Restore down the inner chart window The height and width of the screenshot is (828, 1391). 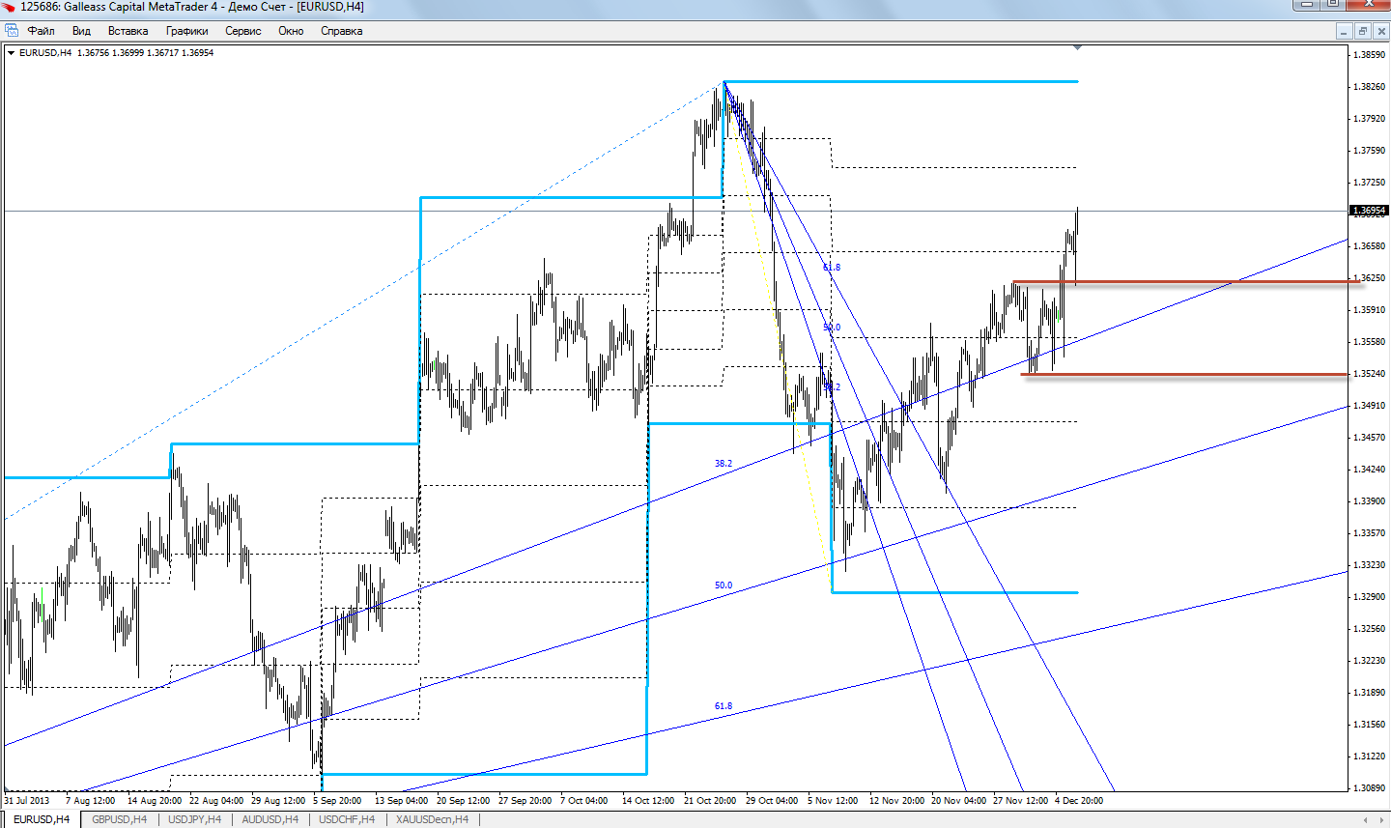click(x=1362, y=31)
